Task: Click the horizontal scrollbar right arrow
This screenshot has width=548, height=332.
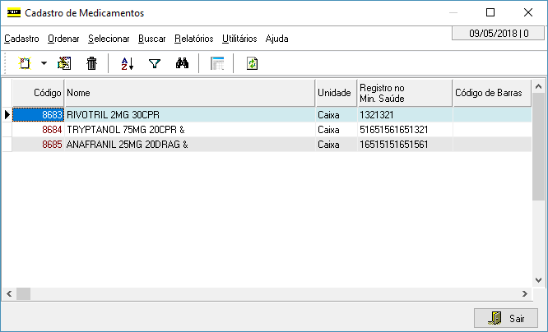Action: 525,294
